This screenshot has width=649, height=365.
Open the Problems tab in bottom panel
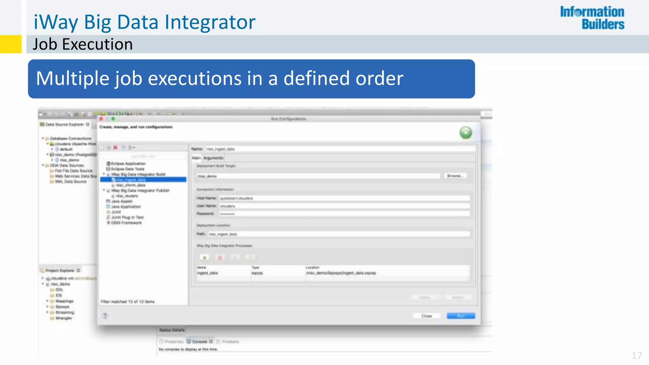click(x=228, y=342)
